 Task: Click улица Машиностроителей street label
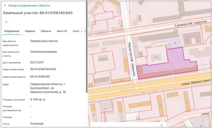pos(197,82)
